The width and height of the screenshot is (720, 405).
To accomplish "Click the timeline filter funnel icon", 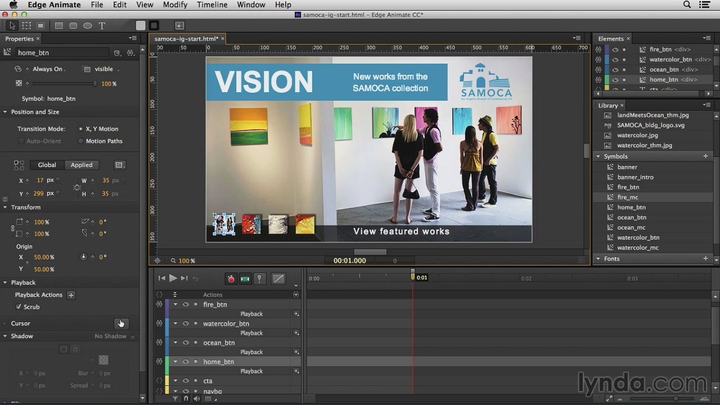I will (175, 399).
